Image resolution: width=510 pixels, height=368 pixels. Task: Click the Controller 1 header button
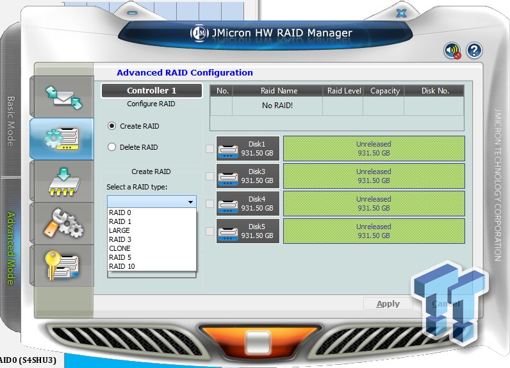[x=151, y=91]
